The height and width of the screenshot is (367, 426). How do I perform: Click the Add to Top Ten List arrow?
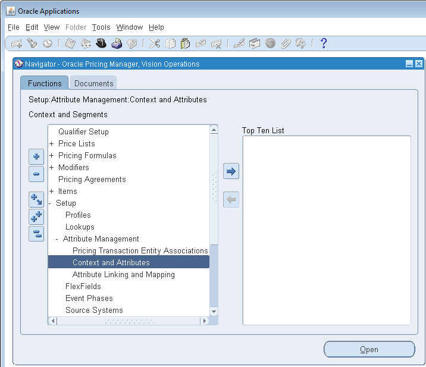231,171
